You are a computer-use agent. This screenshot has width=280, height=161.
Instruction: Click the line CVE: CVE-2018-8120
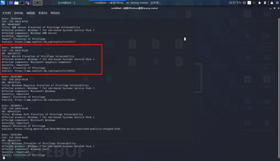click(15, 50)
